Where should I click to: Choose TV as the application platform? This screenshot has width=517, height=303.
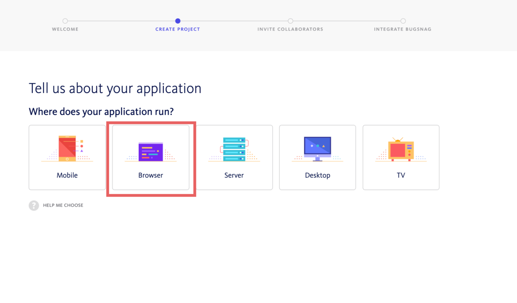click(401, 158)
